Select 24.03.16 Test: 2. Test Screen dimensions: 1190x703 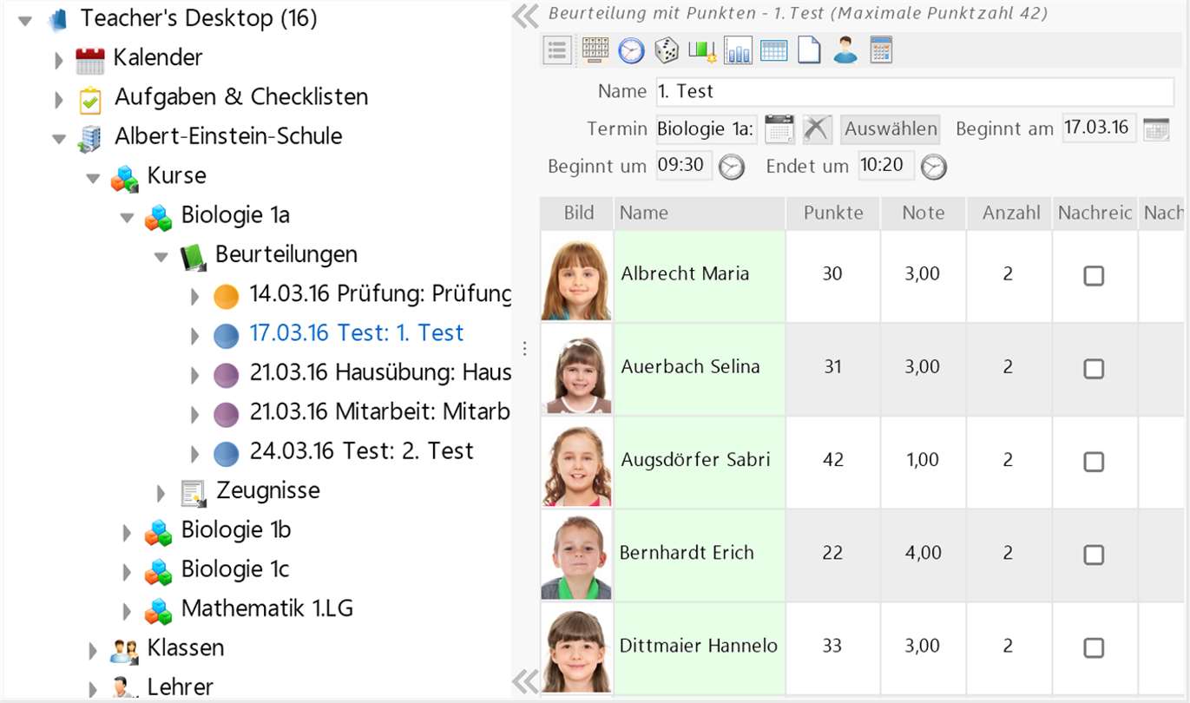[x=361, y=451]
